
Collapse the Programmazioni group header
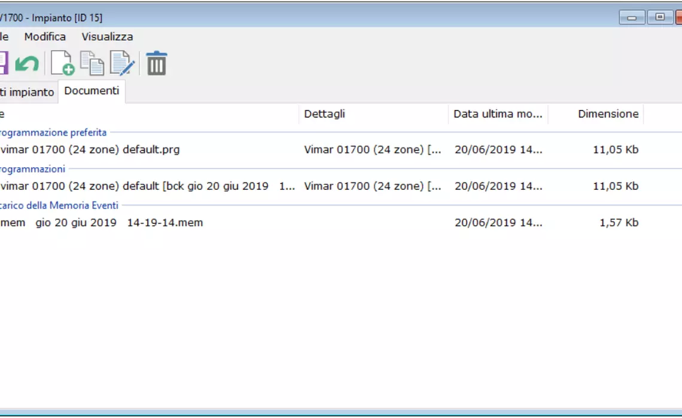[x=33, y=169]
